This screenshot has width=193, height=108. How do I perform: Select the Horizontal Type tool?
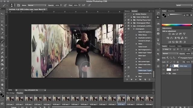coord(2,73)
